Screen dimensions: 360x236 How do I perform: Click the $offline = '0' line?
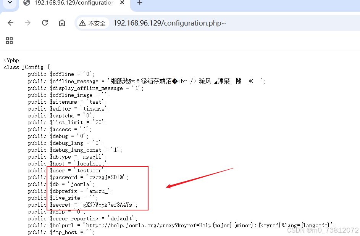tap(61, 74)
